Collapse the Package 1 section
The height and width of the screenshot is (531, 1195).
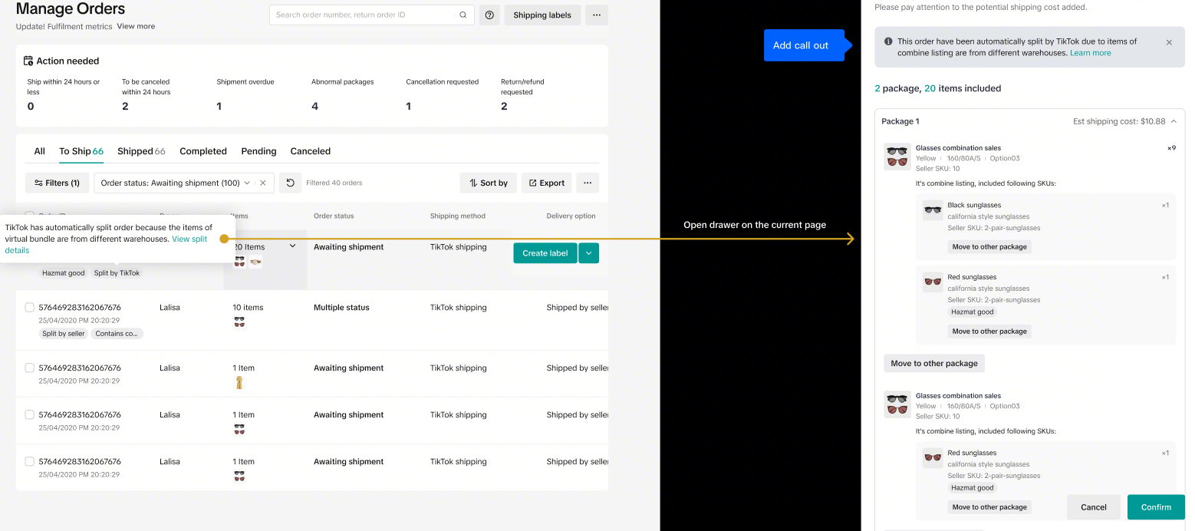click(x=1174, y=121)
